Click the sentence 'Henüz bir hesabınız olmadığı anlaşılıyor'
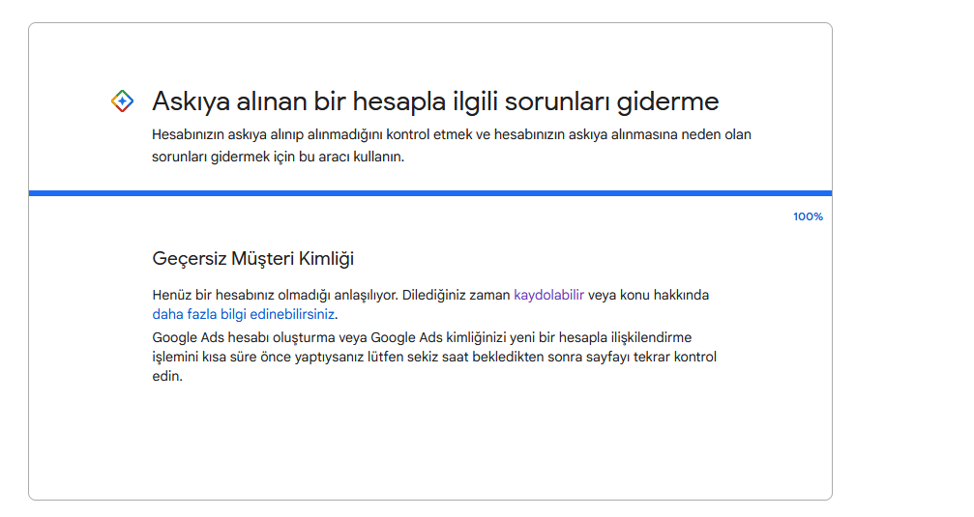 [x=276, y=295]
